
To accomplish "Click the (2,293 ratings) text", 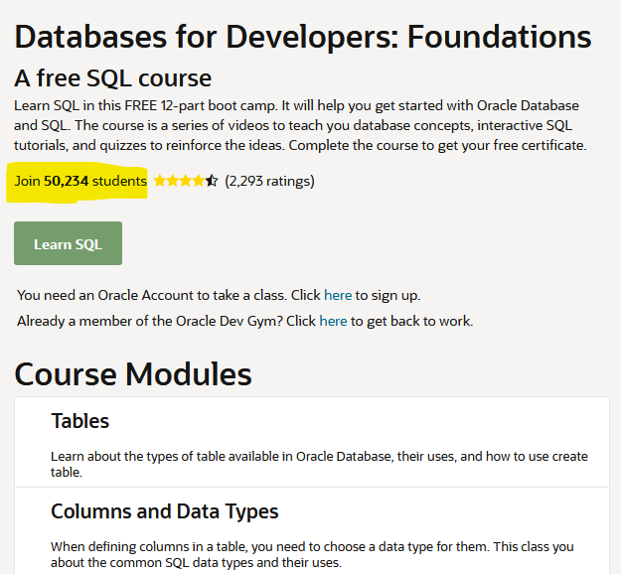I will point(269,182).
